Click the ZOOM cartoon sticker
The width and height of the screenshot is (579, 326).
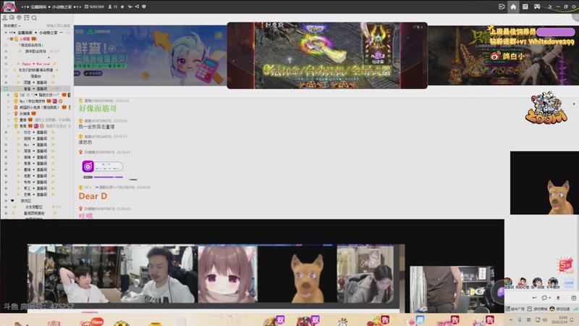pyautogui.click(x=546, y=108)
